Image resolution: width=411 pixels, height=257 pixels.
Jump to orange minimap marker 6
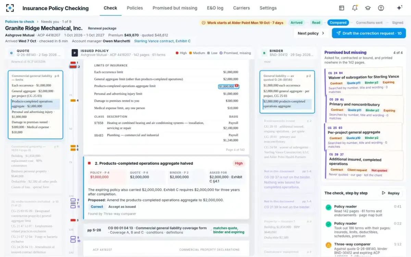[73, 150]
